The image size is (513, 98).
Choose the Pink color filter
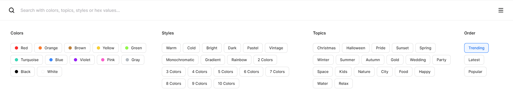pyautogui.click(x=108, y=60)
